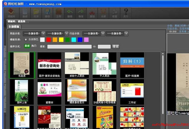Screen dimensions: 189x129
Task: Switch sort order to 热门
Action: click(x=34, y=46)
